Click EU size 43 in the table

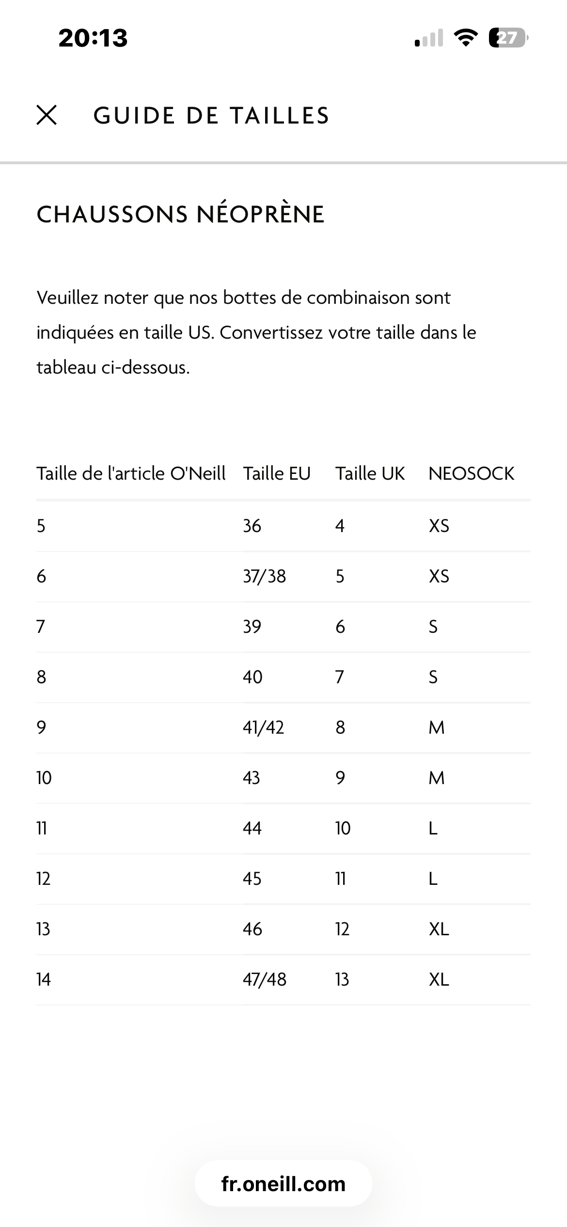(x=252, y=778)
